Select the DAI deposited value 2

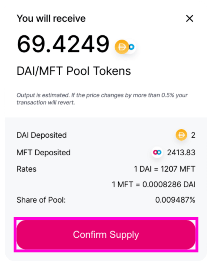pos(193,135)
